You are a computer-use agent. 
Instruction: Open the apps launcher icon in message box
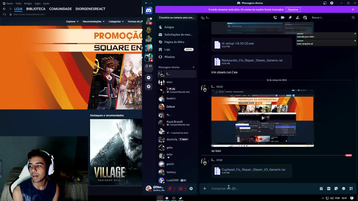pyautogui.click(x=351, y=188)
